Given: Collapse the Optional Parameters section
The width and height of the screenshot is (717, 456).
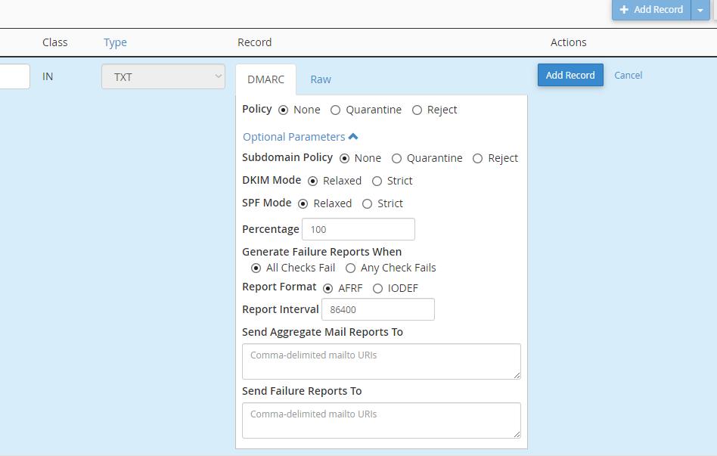Looking at the screenshot, I should tap(300, 137).
